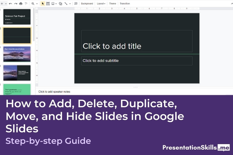
Task: Open the new slide layout dropdown arrow
Action: (x=6, y=4)
